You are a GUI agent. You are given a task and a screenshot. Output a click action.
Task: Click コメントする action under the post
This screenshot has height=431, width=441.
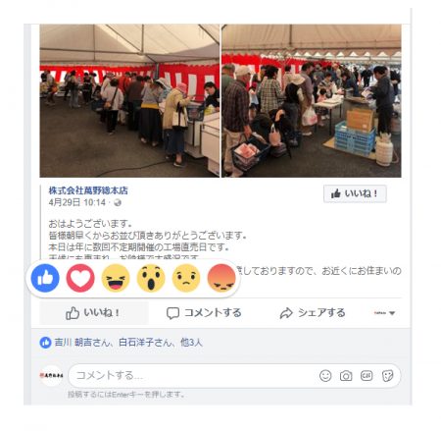[x=204, y=313]
